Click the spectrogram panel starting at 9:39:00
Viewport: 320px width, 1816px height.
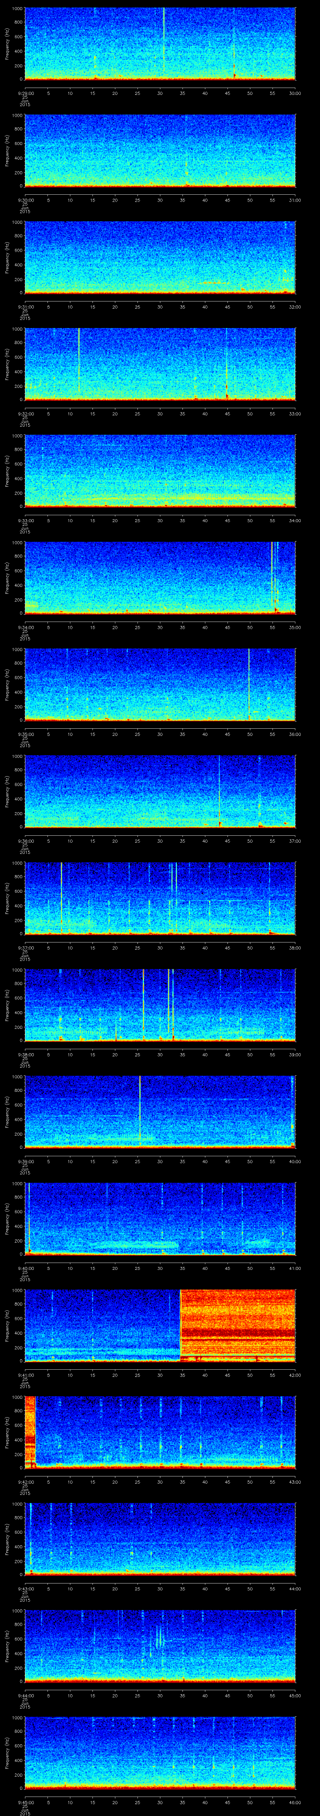[x=160, y=1112]
